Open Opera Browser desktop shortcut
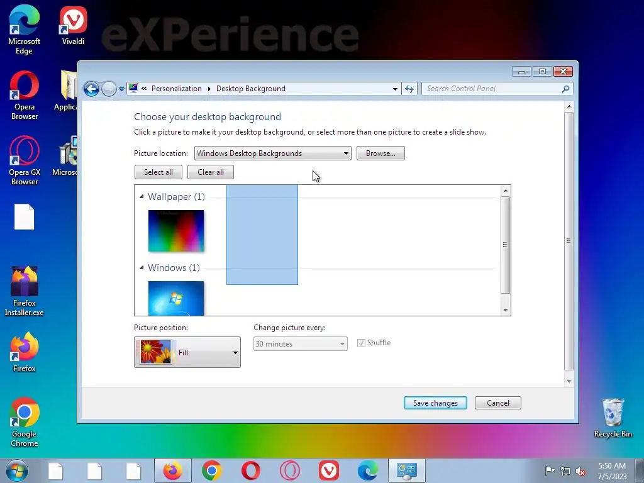 tap(25, 96)
